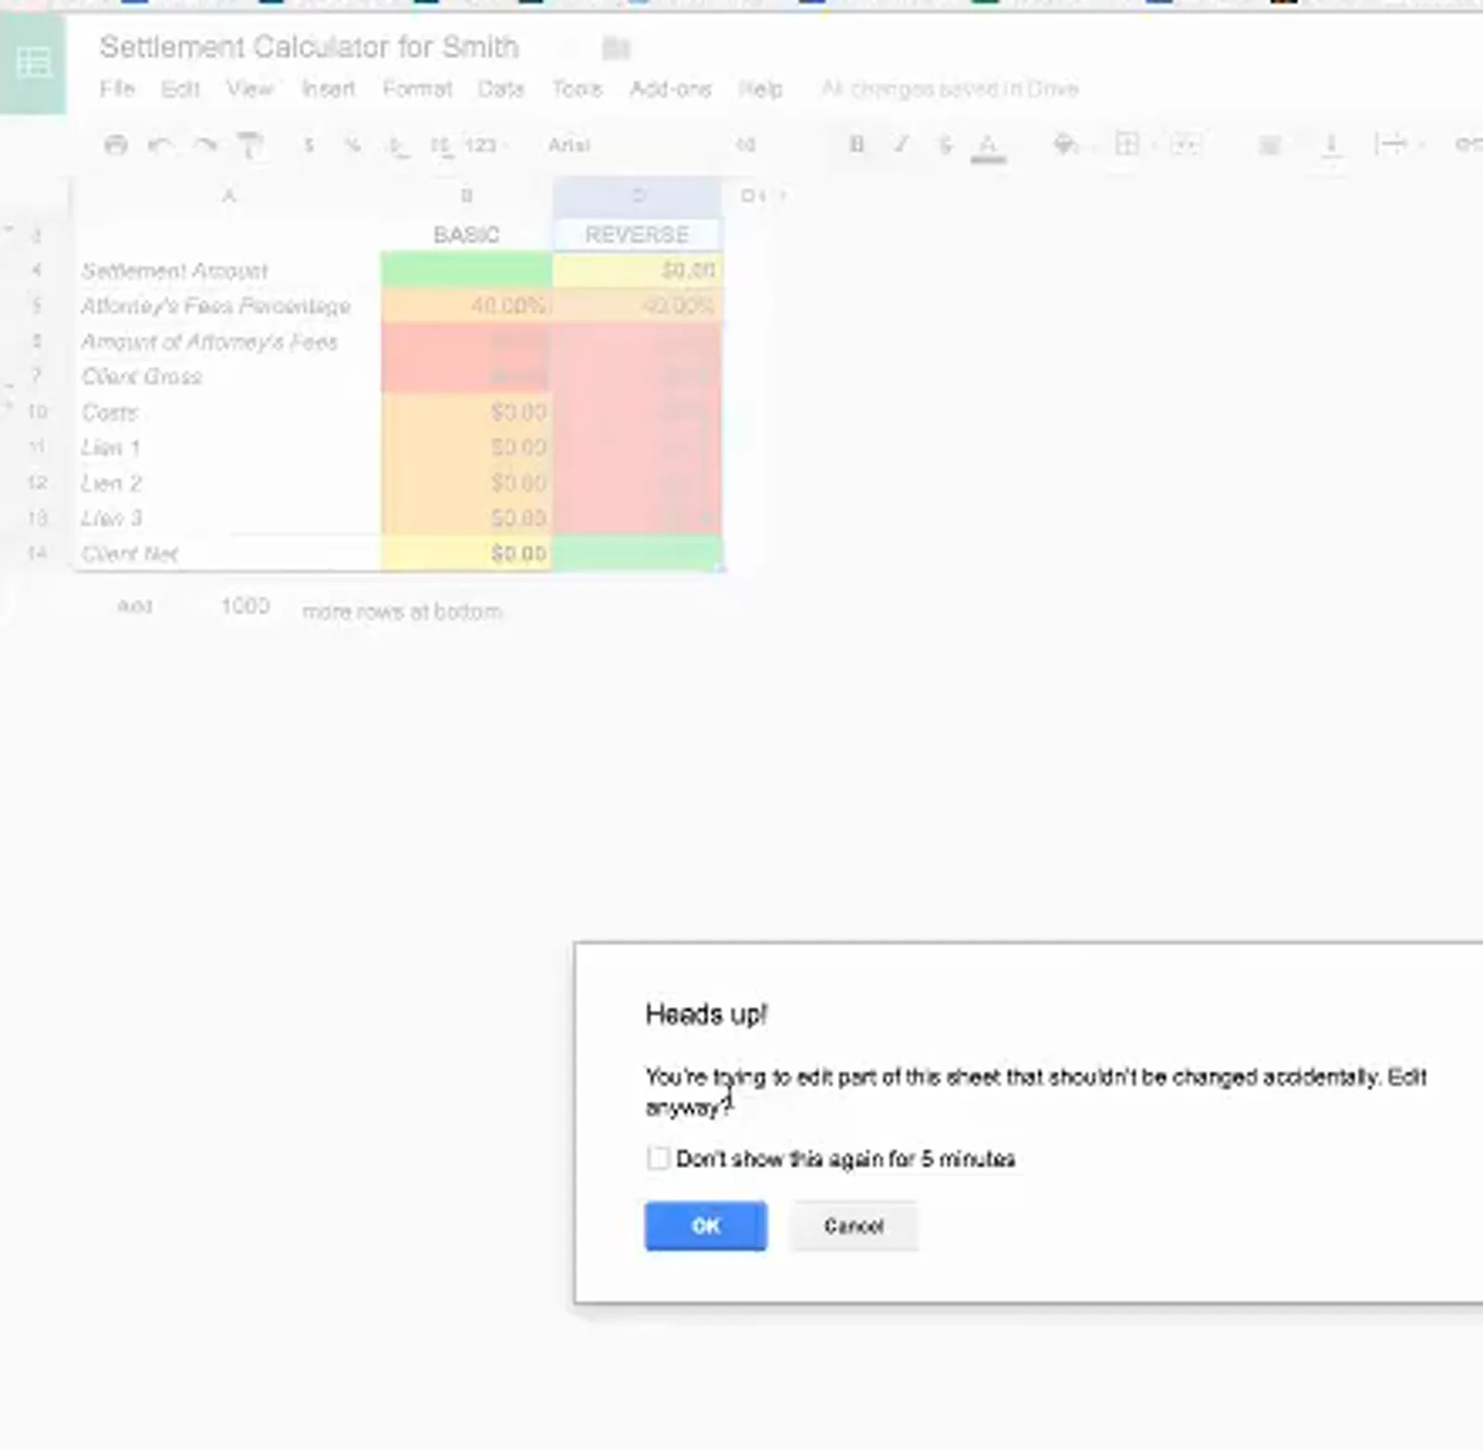Select the "Client Net" label cell
The width and height of the screenshot is (1483, 1450).
tap(228, 553)
